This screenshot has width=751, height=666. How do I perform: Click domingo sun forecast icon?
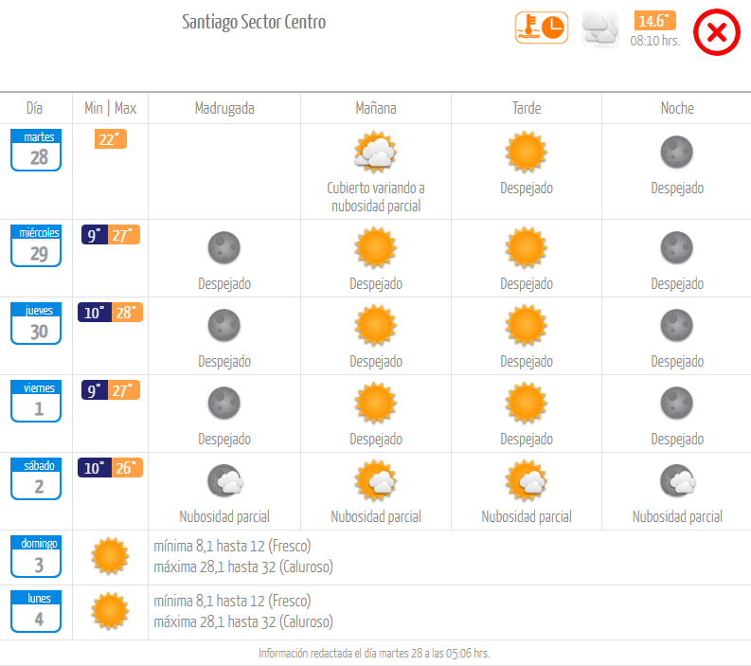point(110,556)
